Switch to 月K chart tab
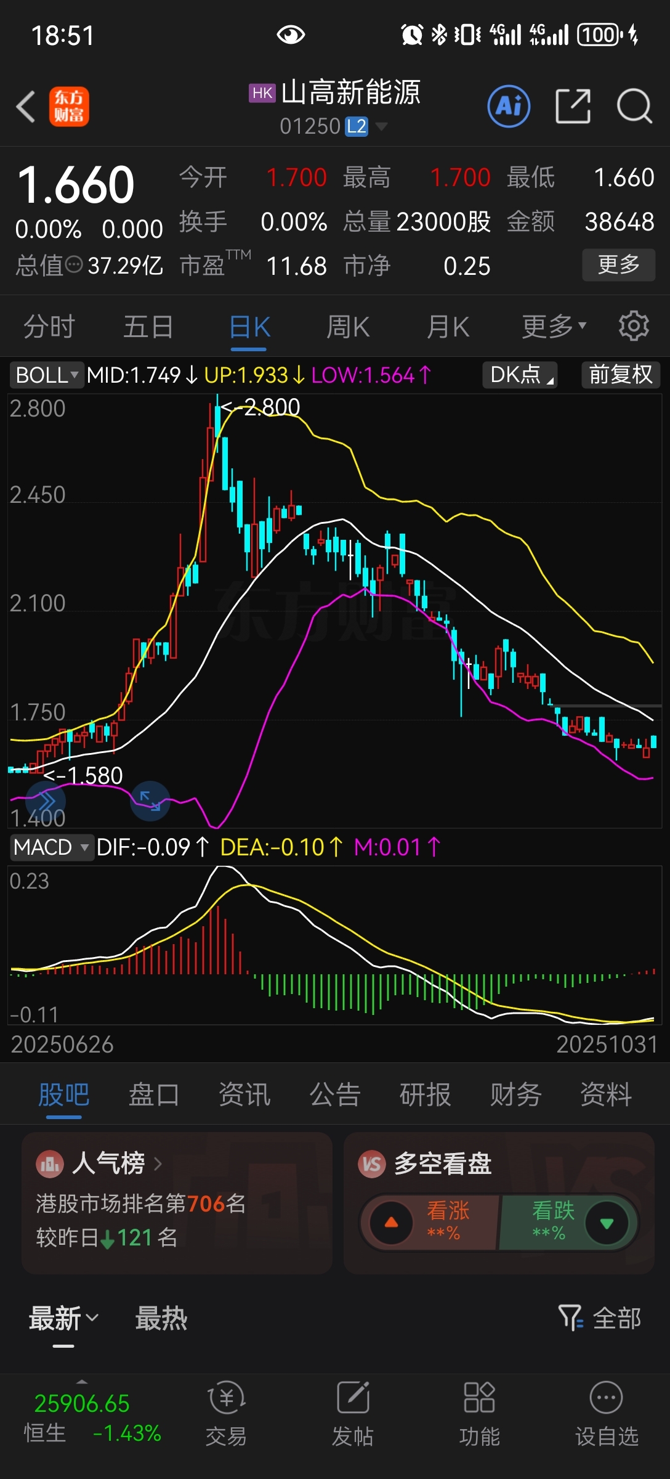This screenshot has width=670, height=1479. (448, 327)
